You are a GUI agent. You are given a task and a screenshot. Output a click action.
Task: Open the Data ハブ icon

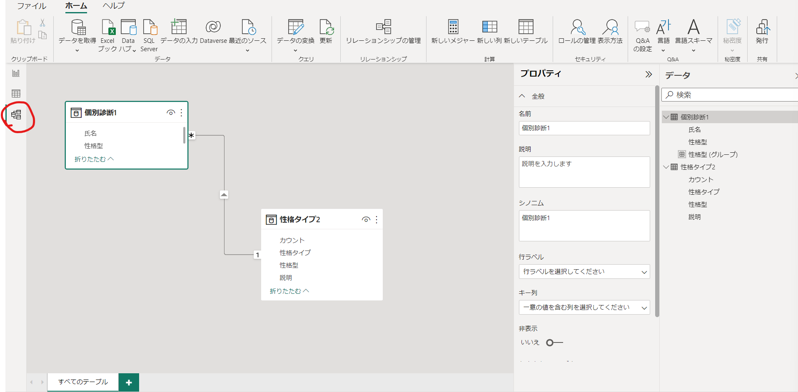coord(128,27)
